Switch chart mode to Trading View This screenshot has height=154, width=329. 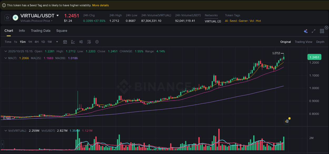click(303, 42)
